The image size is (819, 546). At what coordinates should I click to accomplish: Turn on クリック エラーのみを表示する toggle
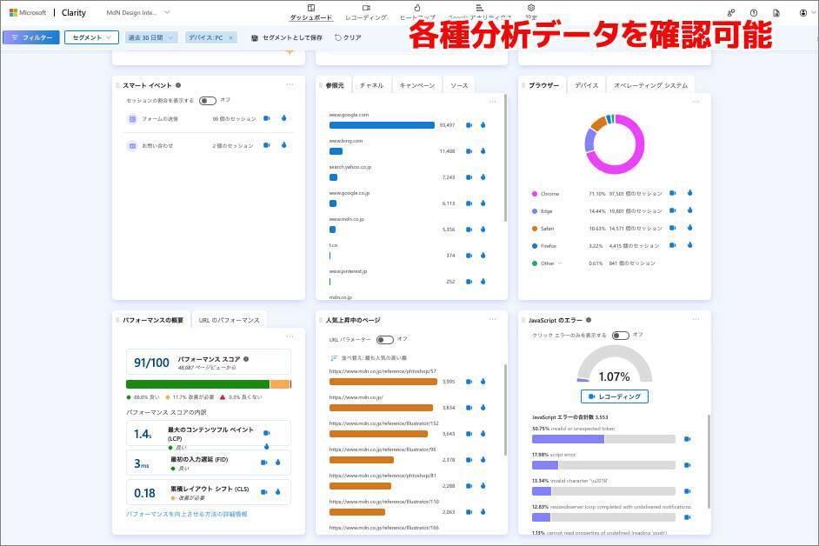tap(619, 336)
